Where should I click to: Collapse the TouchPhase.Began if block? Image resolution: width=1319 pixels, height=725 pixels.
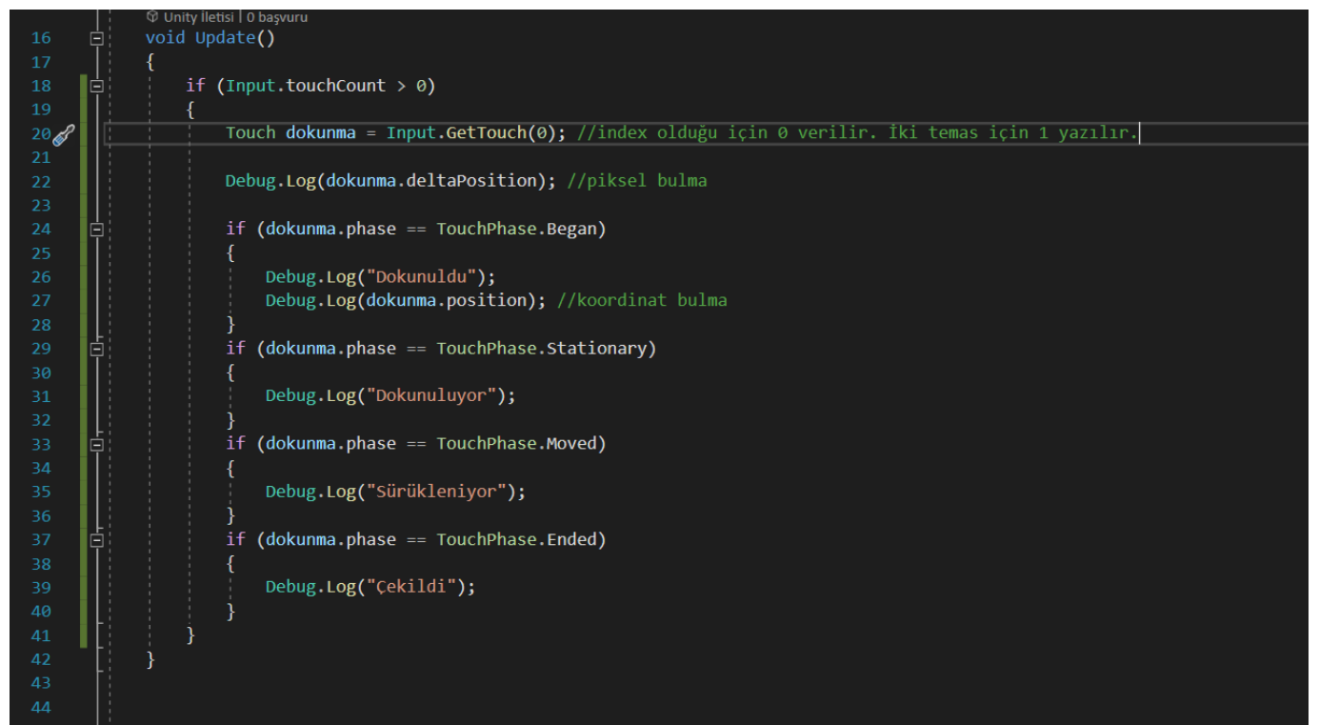[96, 229]
